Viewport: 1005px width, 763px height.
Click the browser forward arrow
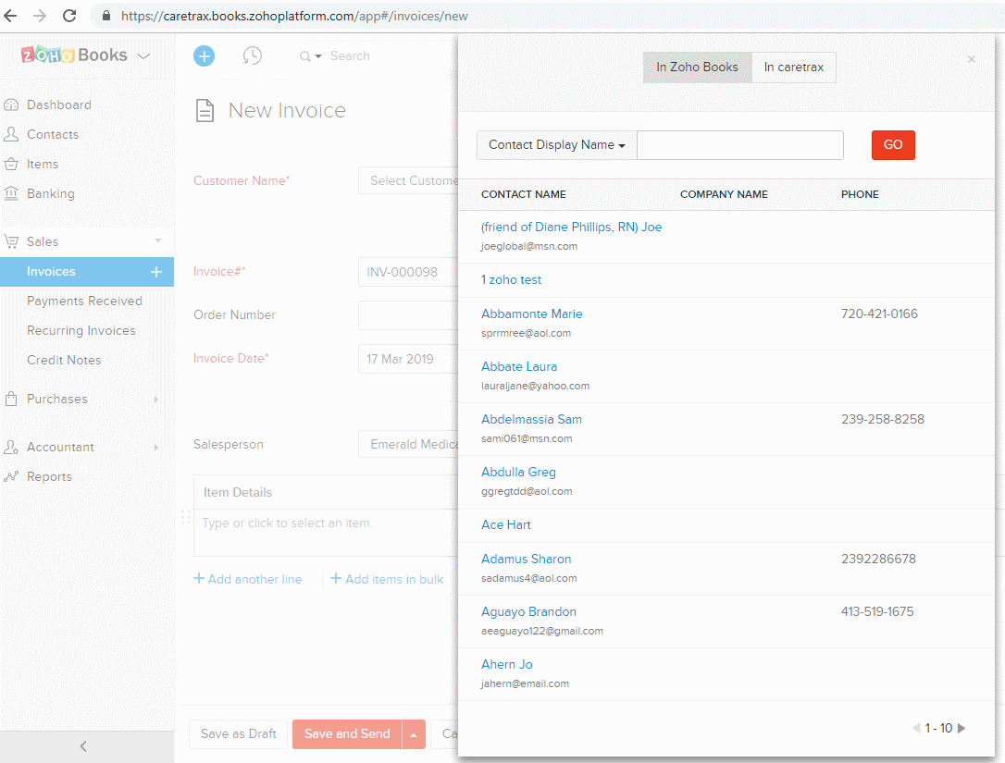click(40, 16)
